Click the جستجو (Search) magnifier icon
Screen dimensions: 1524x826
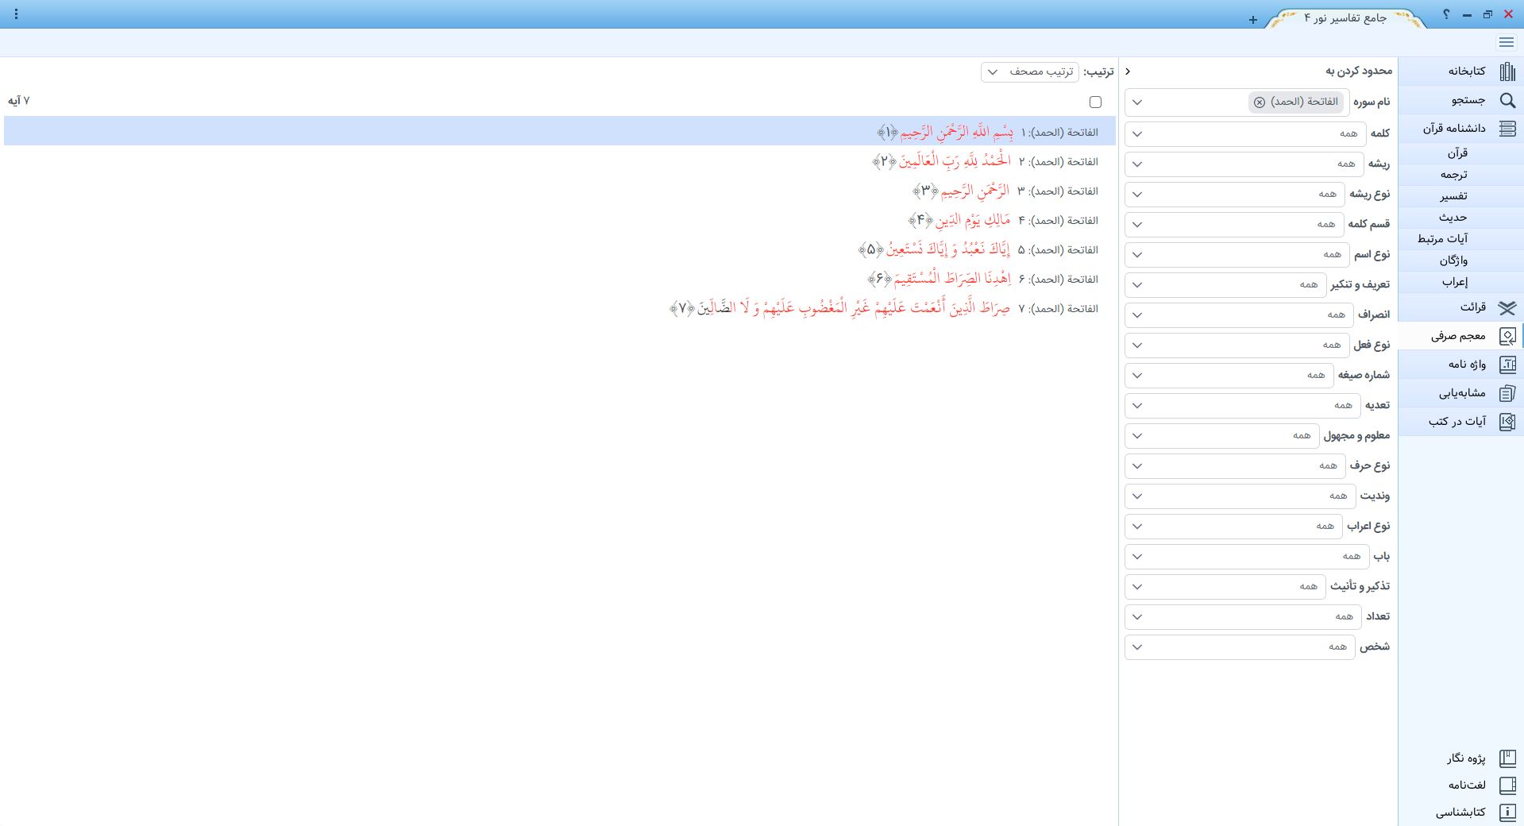point(1507,100)
